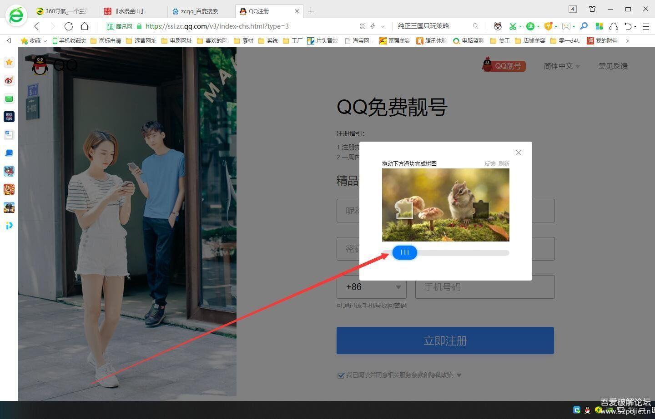Expand the 收藏 favorites dropdown arrow
The height and width of the screenshot is (419, 655).
(45, 41)
